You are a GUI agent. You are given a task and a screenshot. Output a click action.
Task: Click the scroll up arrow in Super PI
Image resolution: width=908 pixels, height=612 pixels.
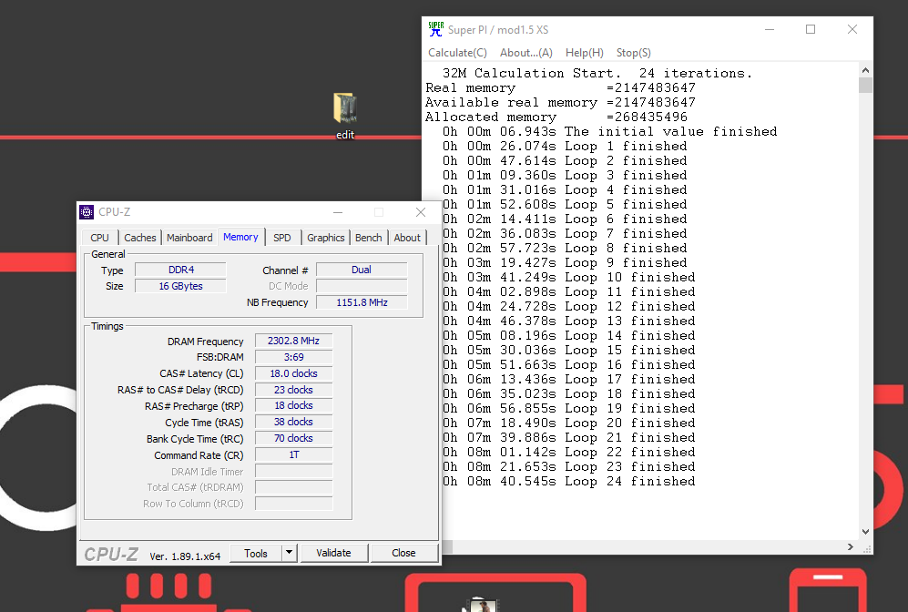tap(865, 70)
